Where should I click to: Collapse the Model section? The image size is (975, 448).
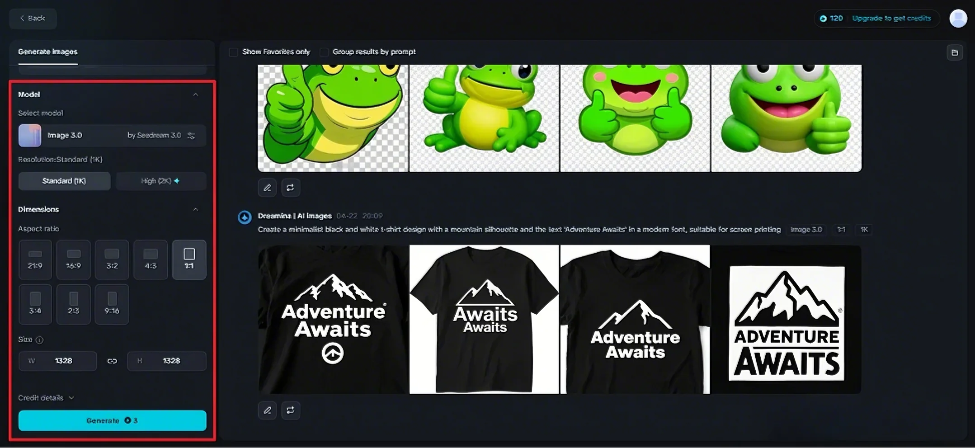[x=196, y=94]
